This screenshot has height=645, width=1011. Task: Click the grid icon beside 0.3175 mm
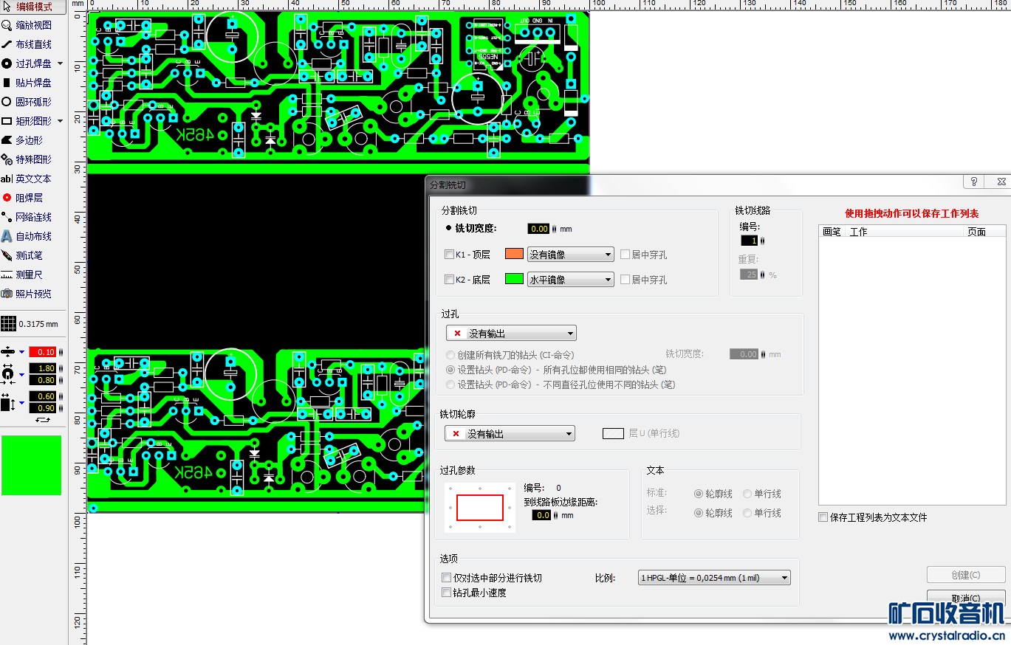tap(8, 323)
